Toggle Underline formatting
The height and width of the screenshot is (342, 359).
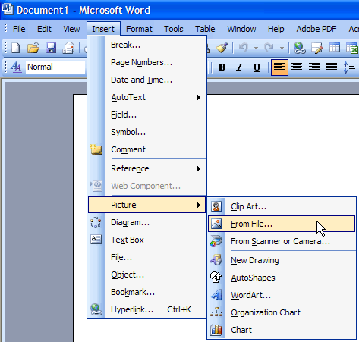point(257,67)
